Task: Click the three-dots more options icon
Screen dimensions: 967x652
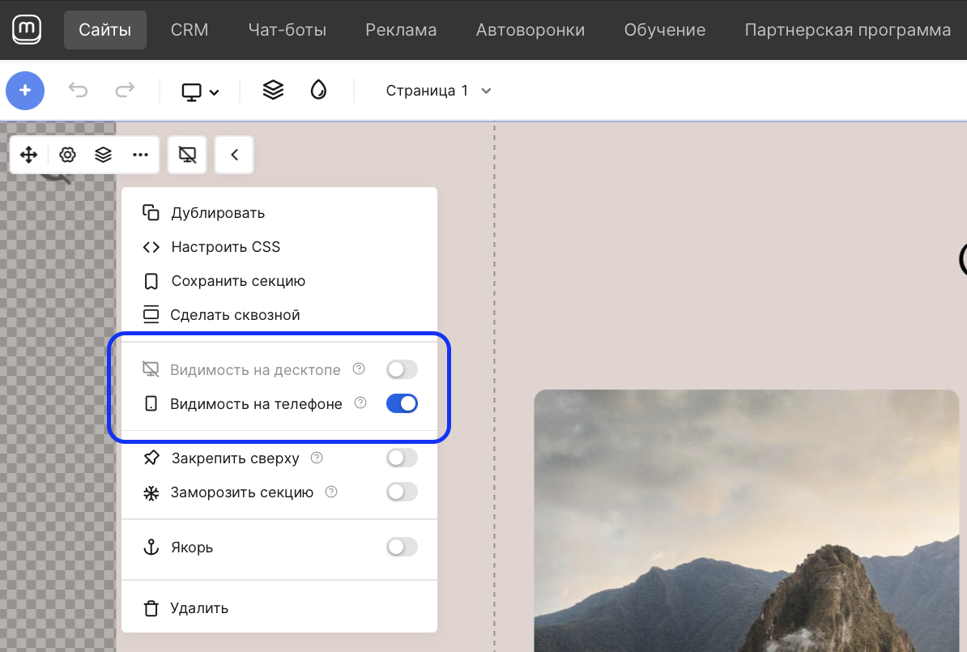Action: coord(141,154)
